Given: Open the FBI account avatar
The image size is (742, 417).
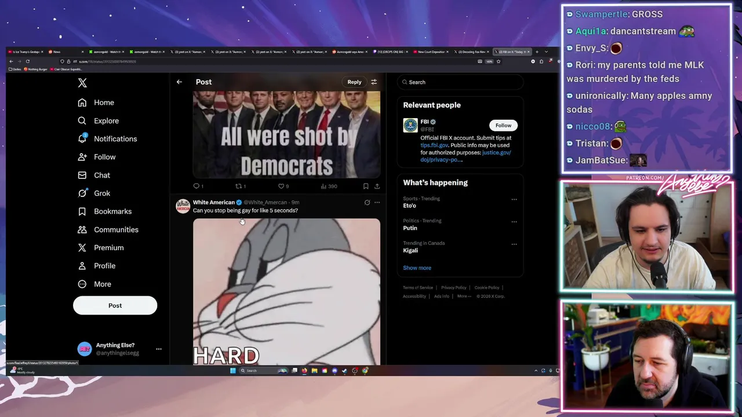Looking at the screenshot, I should pyautogui.click(x=410, y=125).
